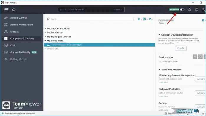The image size is (206, 116).
Task: Click the green ready status indicator
Action: (2, 113)
